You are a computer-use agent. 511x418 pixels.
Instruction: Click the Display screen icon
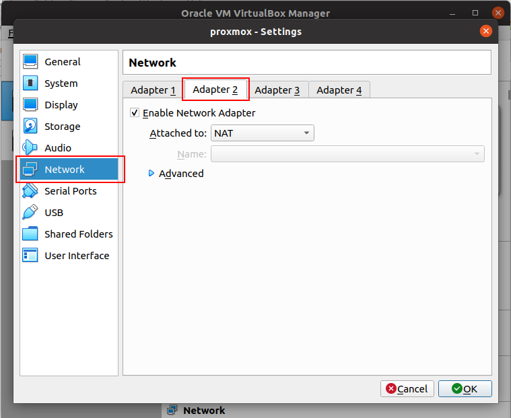click(30, 104)
